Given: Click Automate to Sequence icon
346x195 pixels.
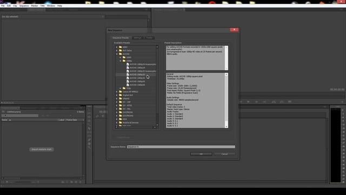Looking at the screenshot, I should [63, 182].
